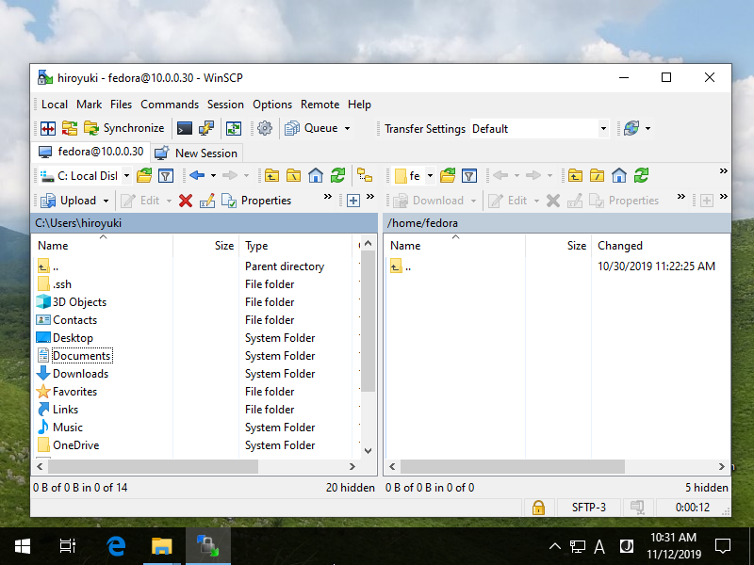The height and width of the screenshot is (565, 754).
Task: Open Edge browser from taskbar
Action: point(116,546)
